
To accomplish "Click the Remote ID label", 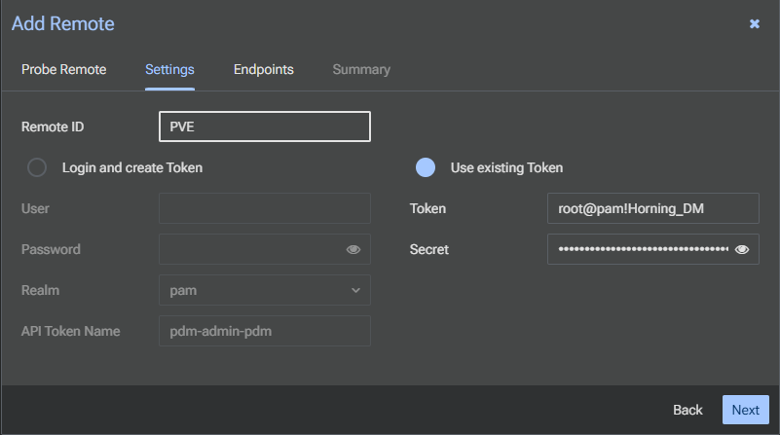I will [x=53, y=127].
